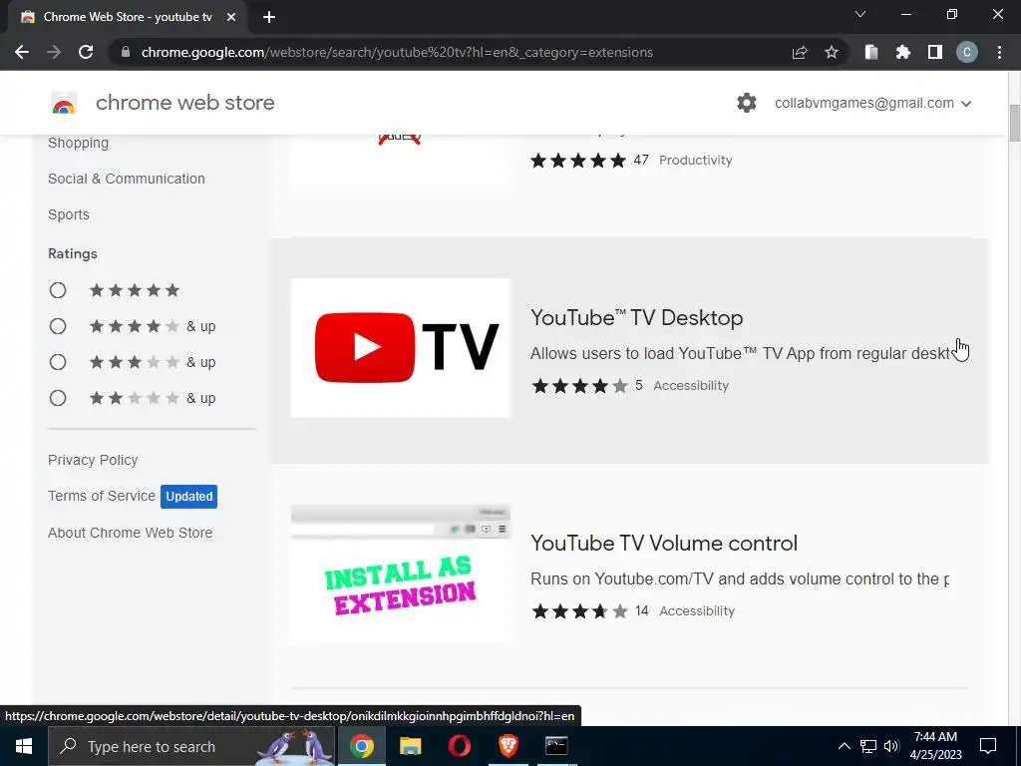Launch Brave browser from taskbar
This screenshot has width=1021, height=766.
tap(508, 746)
